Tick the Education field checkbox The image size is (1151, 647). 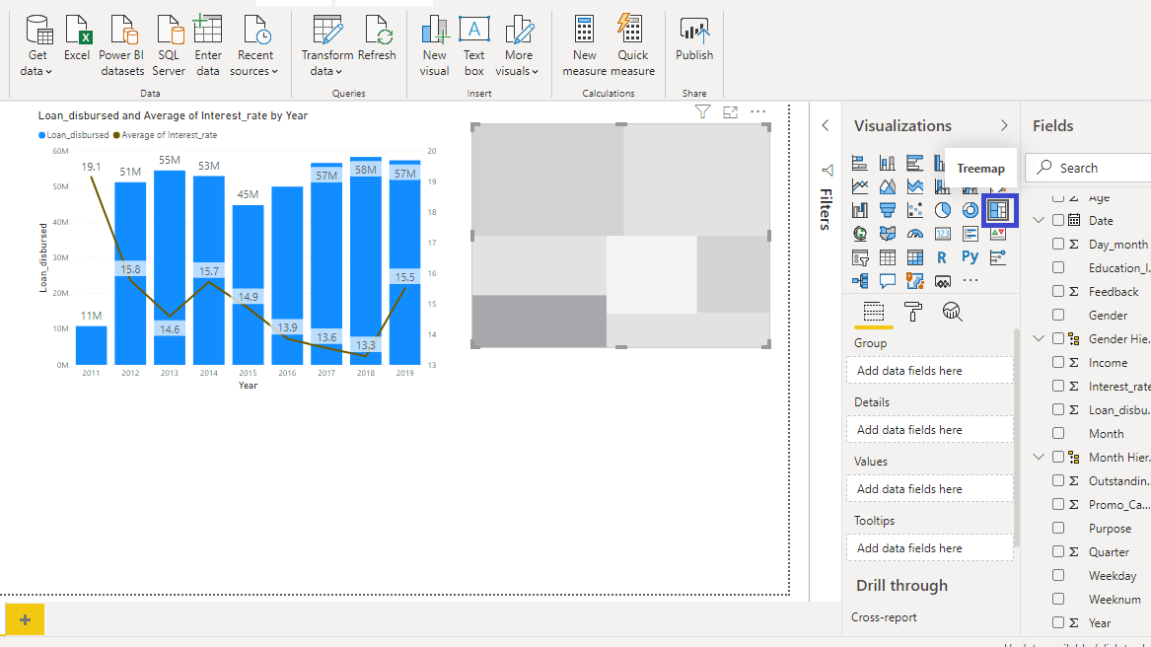pos(1057,267)
